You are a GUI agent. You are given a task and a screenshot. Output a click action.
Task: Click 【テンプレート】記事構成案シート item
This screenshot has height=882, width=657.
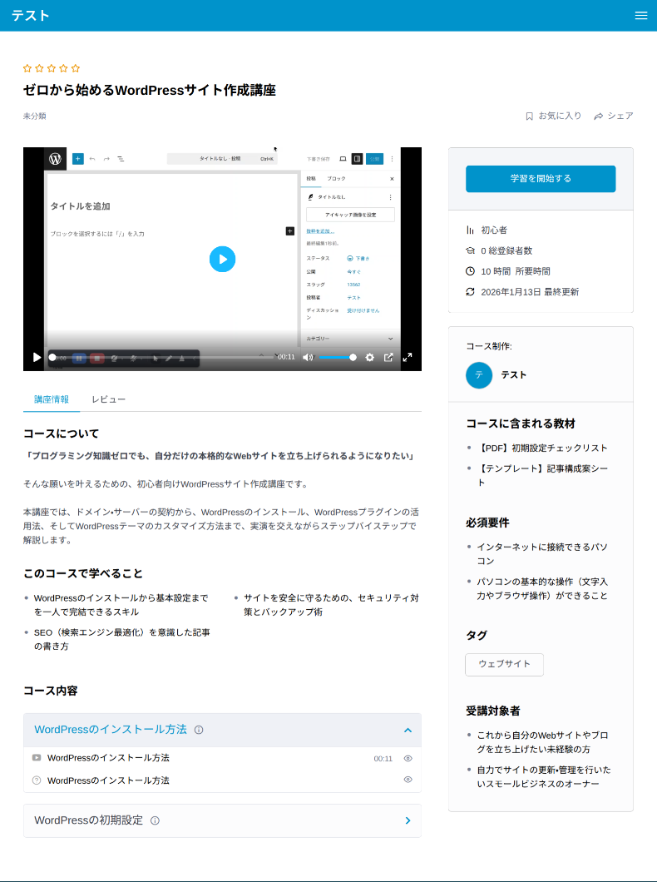[542, 475]
